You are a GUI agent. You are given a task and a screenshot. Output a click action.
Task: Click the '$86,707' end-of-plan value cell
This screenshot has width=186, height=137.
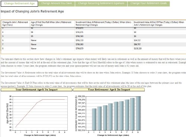(159, 44)
